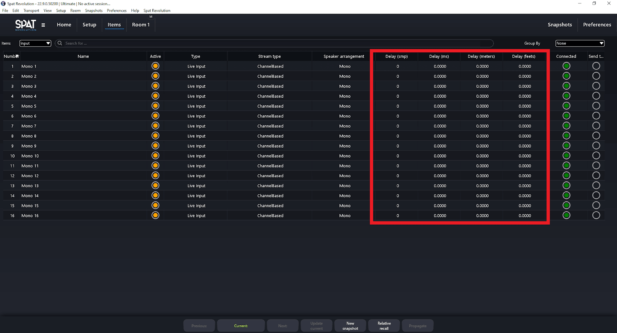Toggle the Active state of Mono 3
Viewport: 617px width, 333px height.
click(x=155, y=86)
